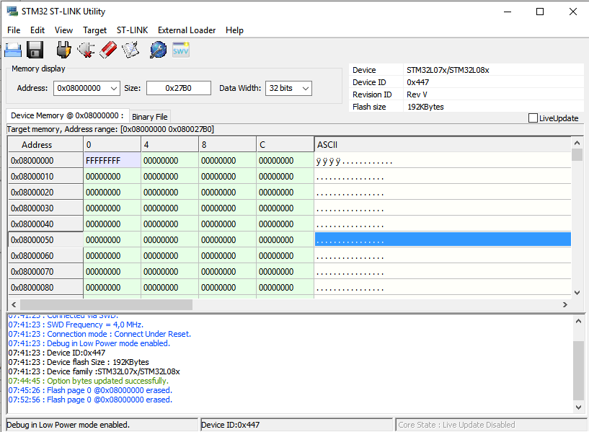Click the Open file toolbar icon
Viewport: 589px width, 432px height.
(x=13, y=50)
